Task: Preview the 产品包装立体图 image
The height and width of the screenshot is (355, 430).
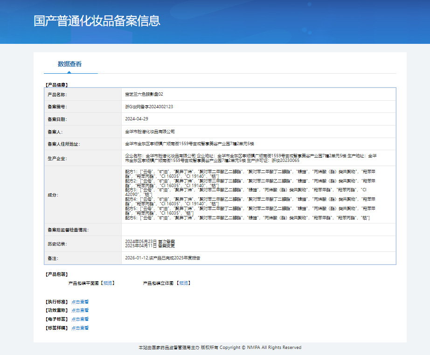Action: 183,283
